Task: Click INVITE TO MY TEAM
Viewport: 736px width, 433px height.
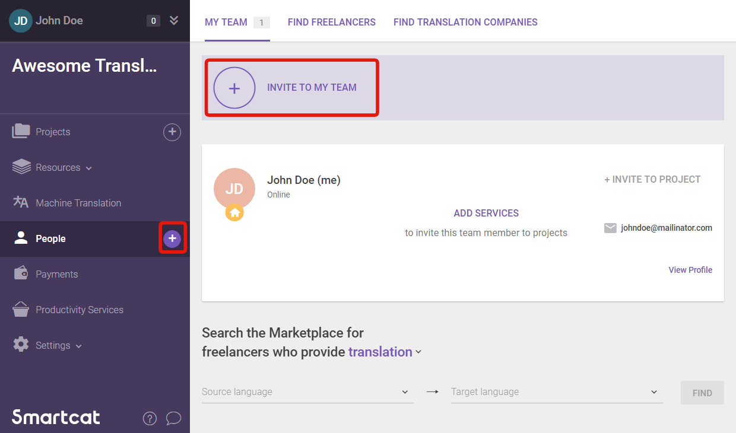Action: 291,87
